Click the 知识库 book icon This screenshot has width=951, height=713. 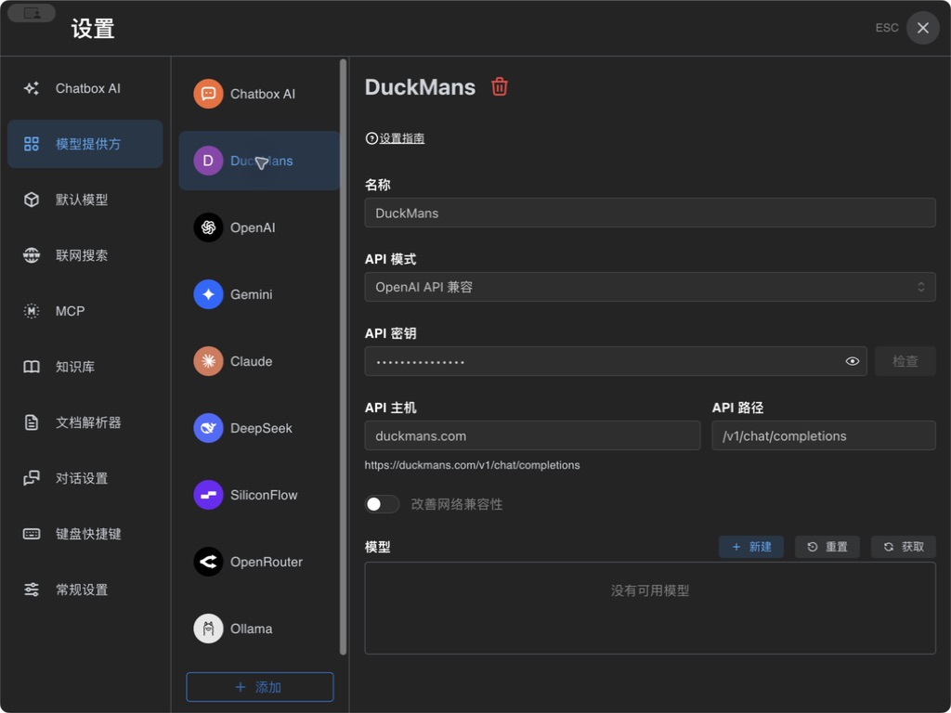[x=32, y=367]
